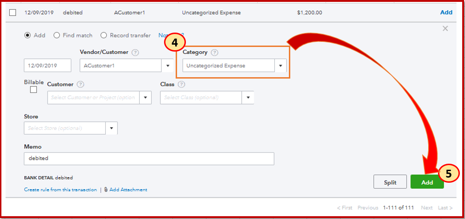Select the Add radio button
The width and height of the screenshot is (465, 219).
[27, 35]
